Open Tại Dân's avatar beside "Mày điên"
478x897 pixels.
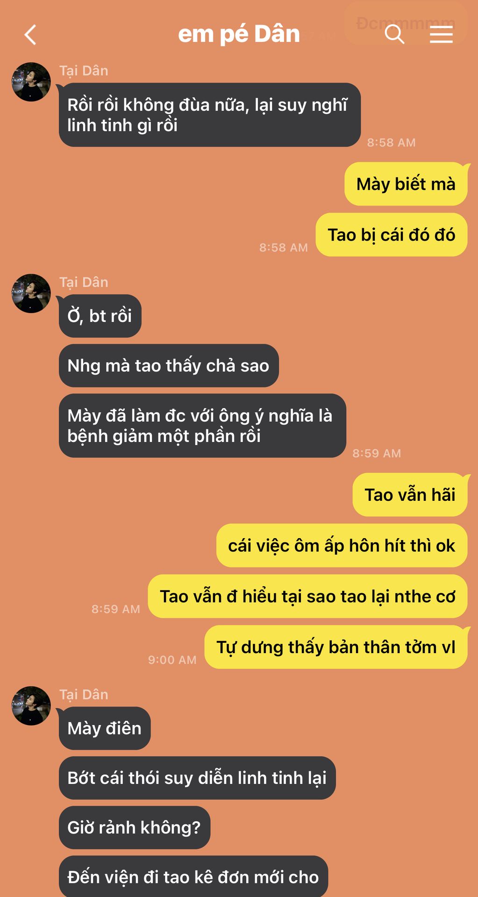tap(31, 705)
